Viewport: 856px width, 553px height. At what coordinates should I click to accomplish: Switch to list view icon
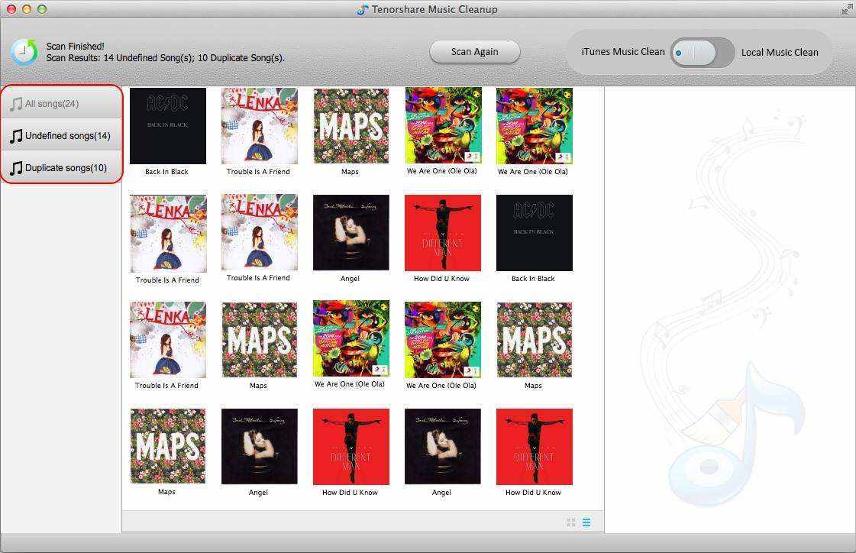586,522
